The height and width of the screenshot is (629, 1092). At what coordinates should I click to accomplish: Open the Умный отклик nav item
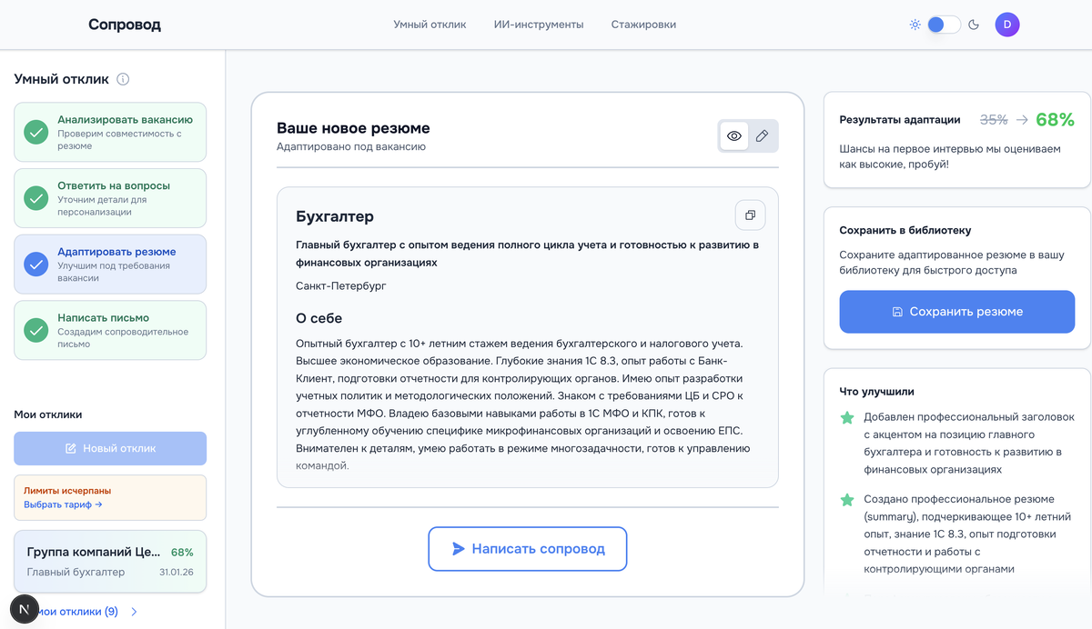coord(430,25)
